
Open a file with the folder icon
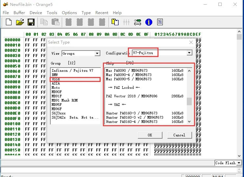pos(20,22)
